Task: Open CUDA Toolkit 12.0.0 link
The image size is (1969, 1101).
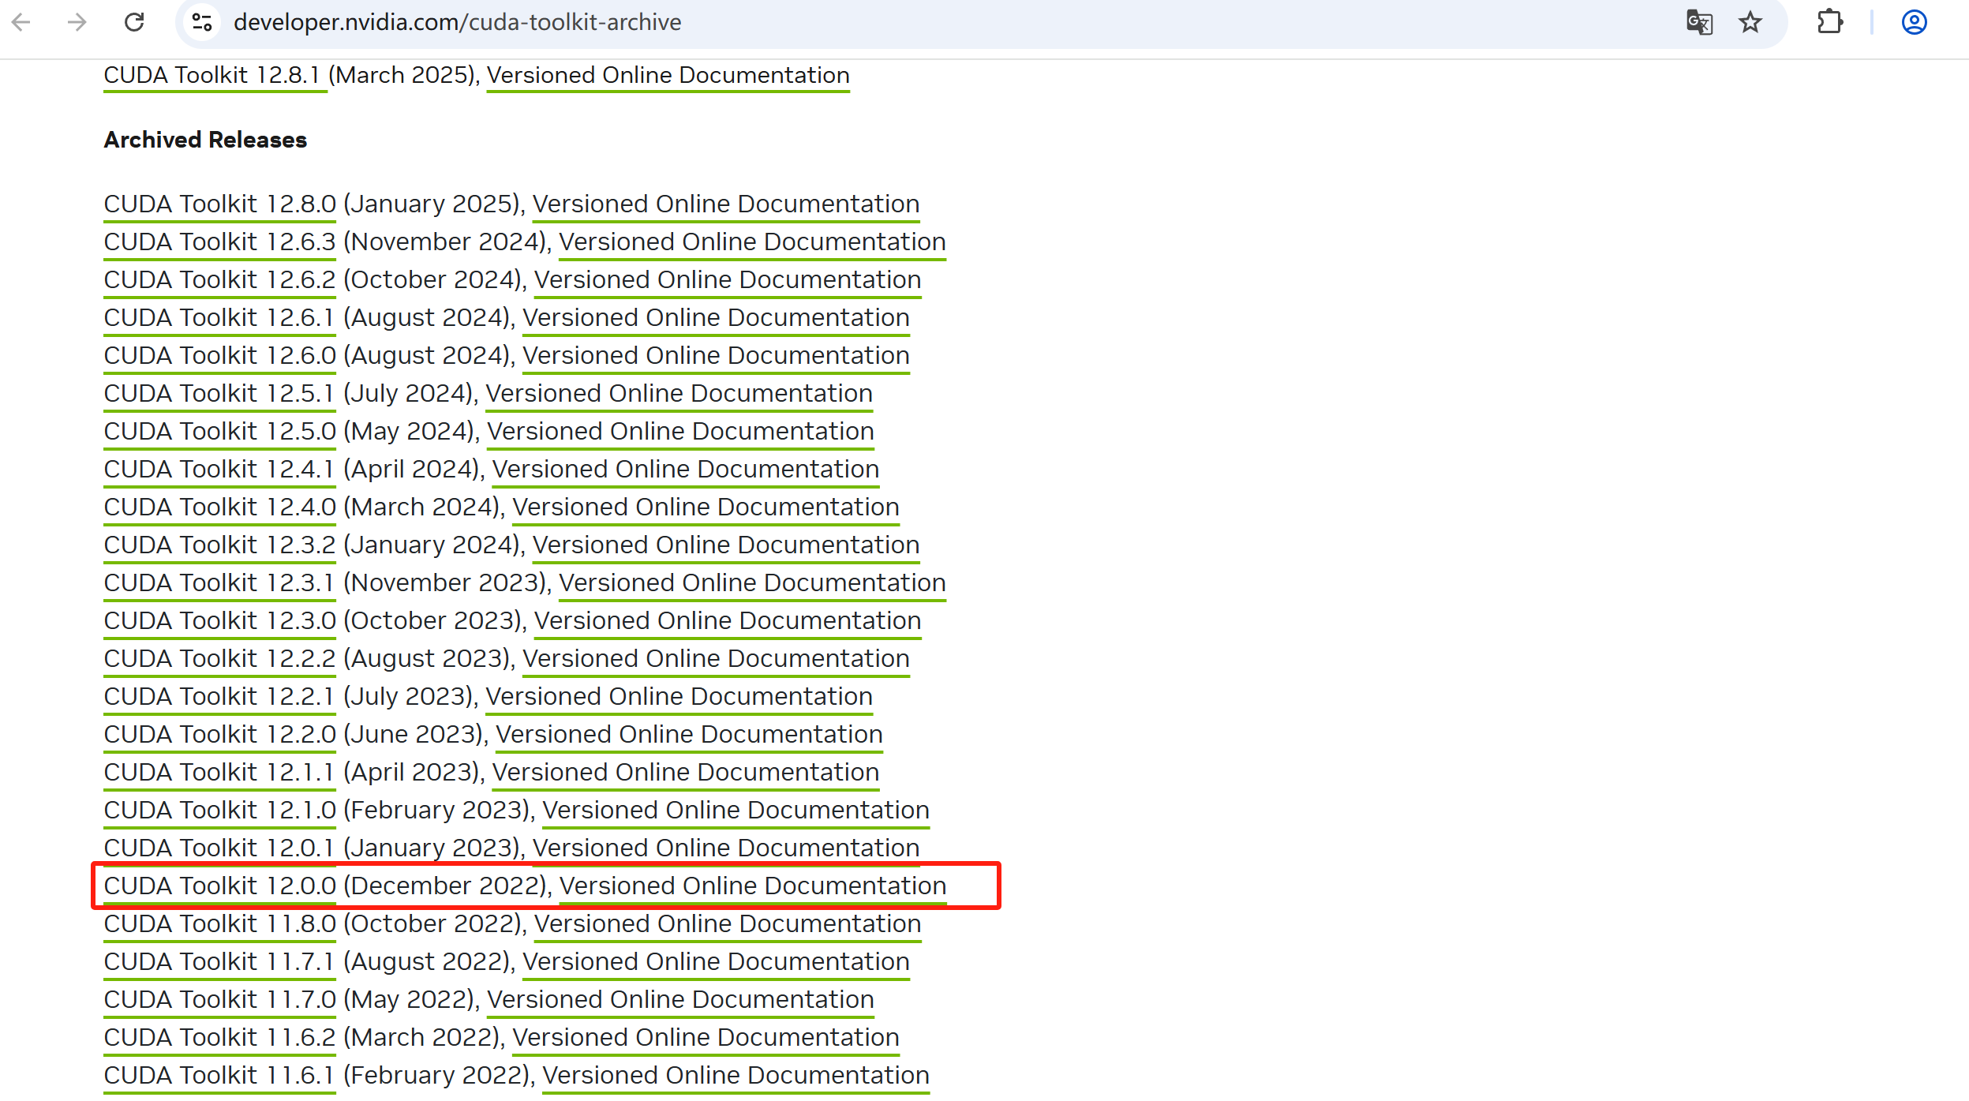Action: click(x=219, y=886)
